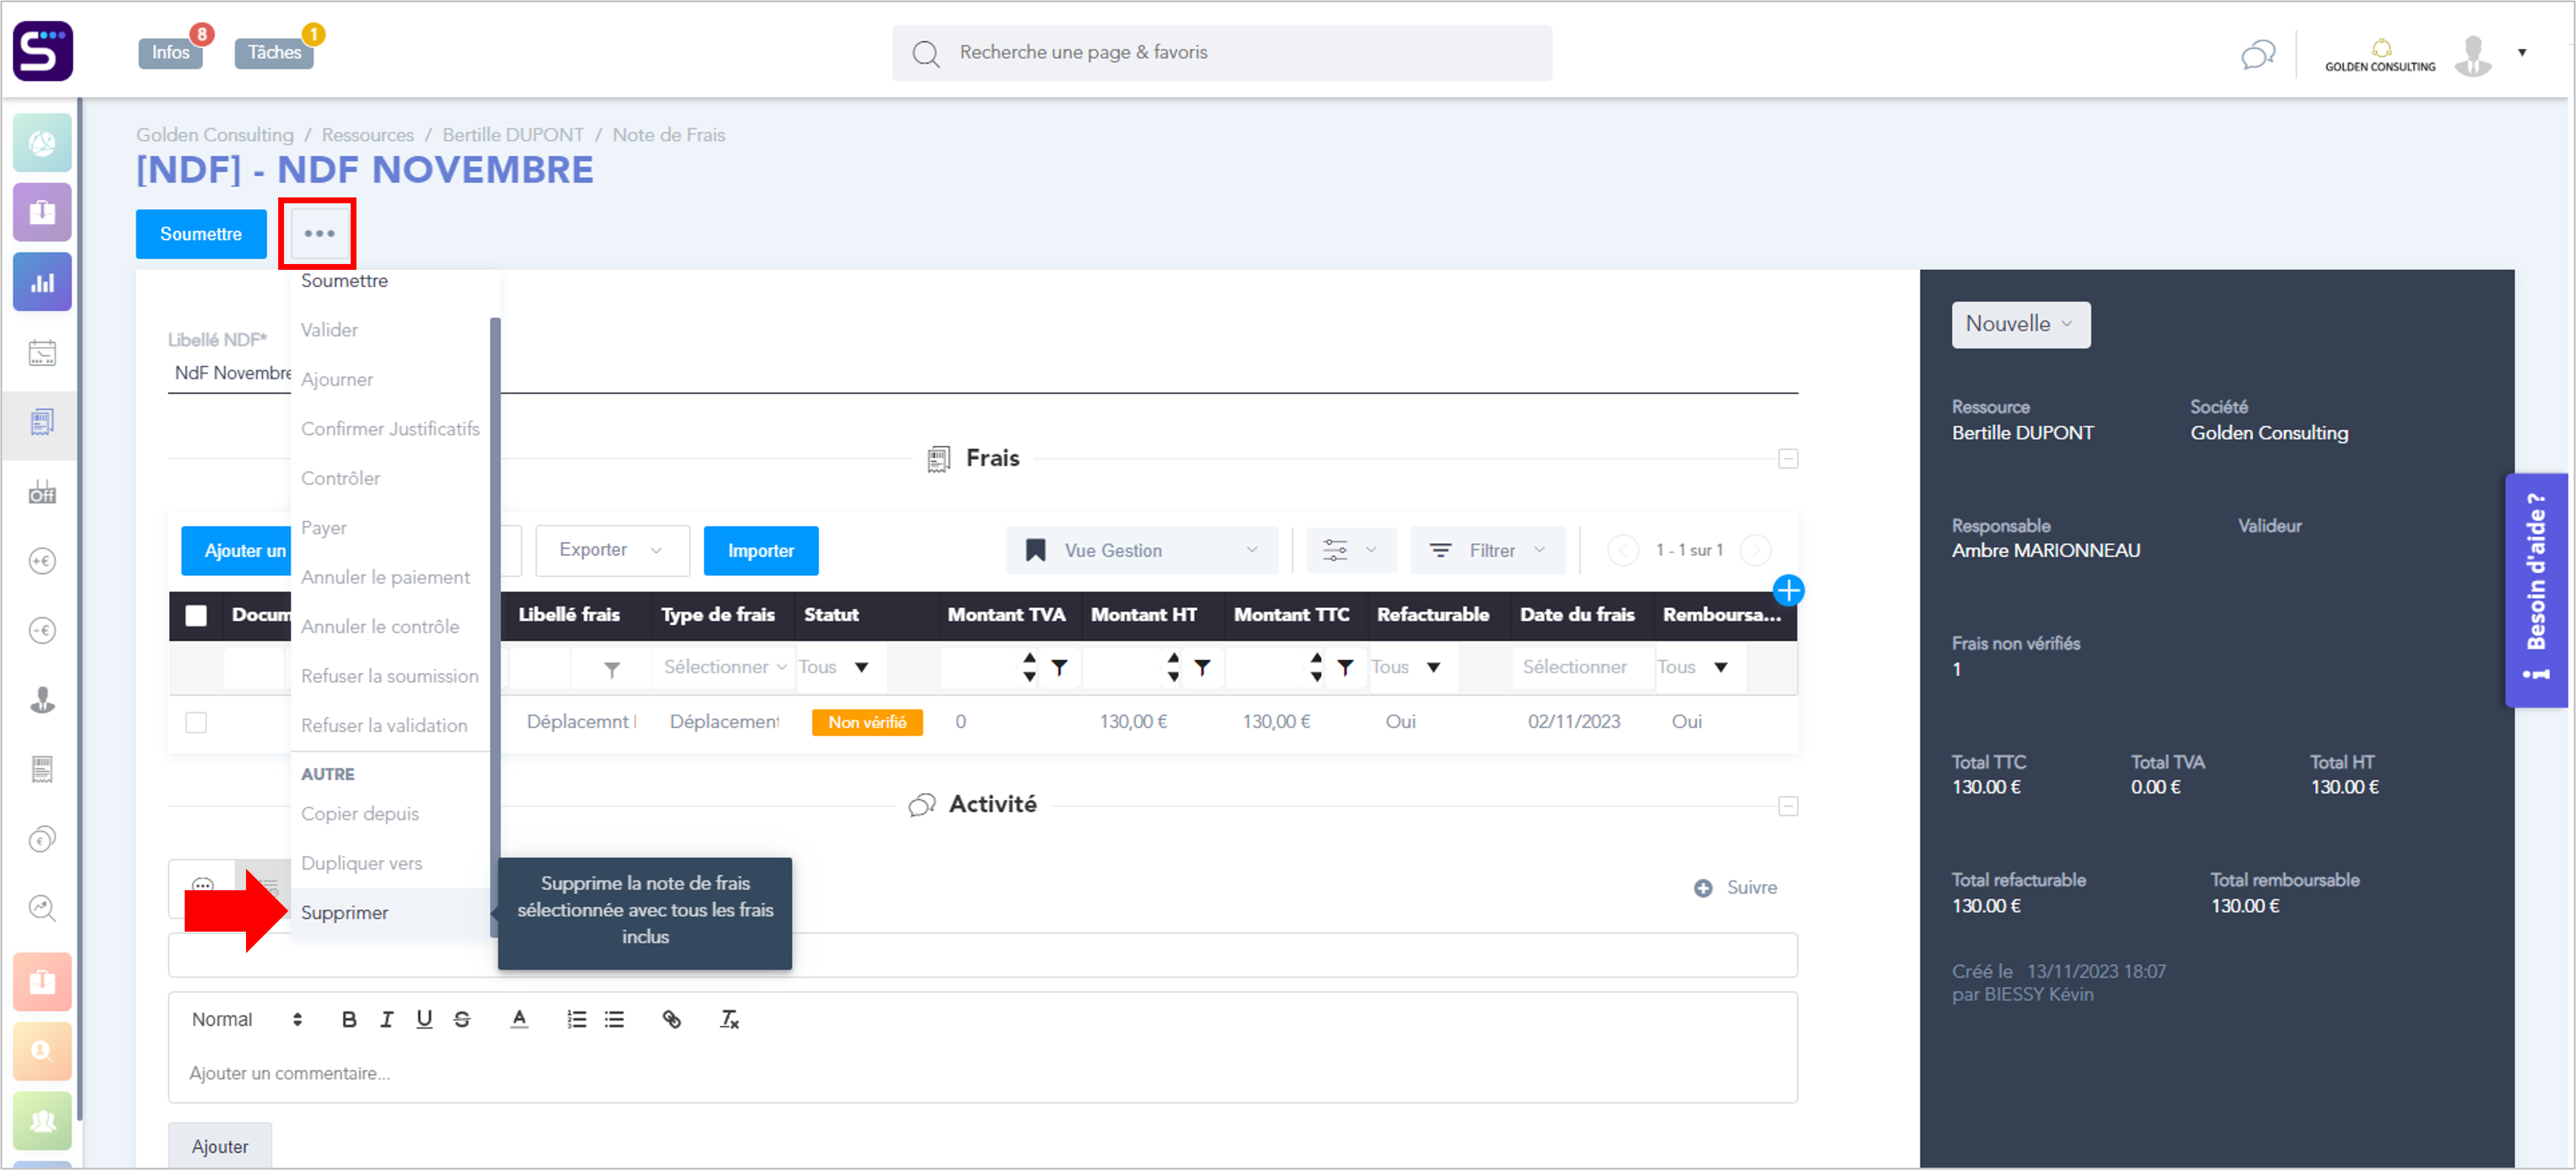
Task: Open the minus-euro sidebar icon
Action: [42, 630]
